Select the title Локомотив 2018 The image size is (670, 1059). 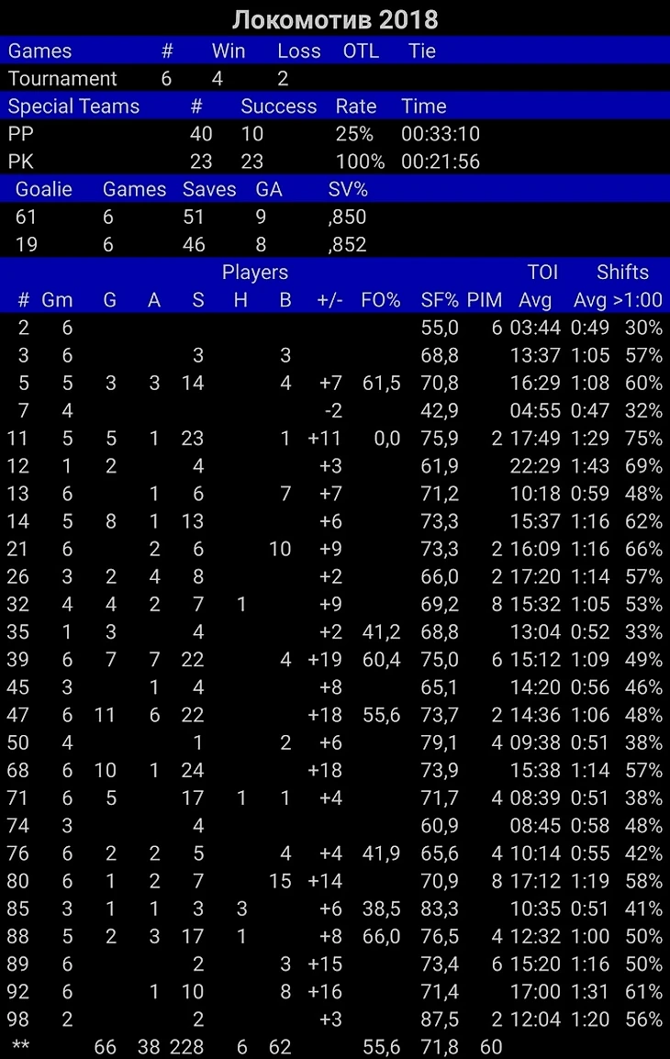coord(335,19)
